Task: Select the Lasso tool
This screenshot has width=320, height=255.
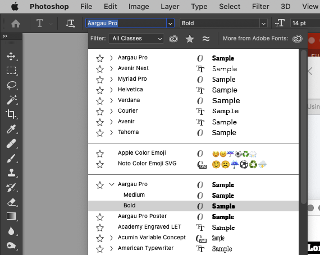Action: [11, 85]
